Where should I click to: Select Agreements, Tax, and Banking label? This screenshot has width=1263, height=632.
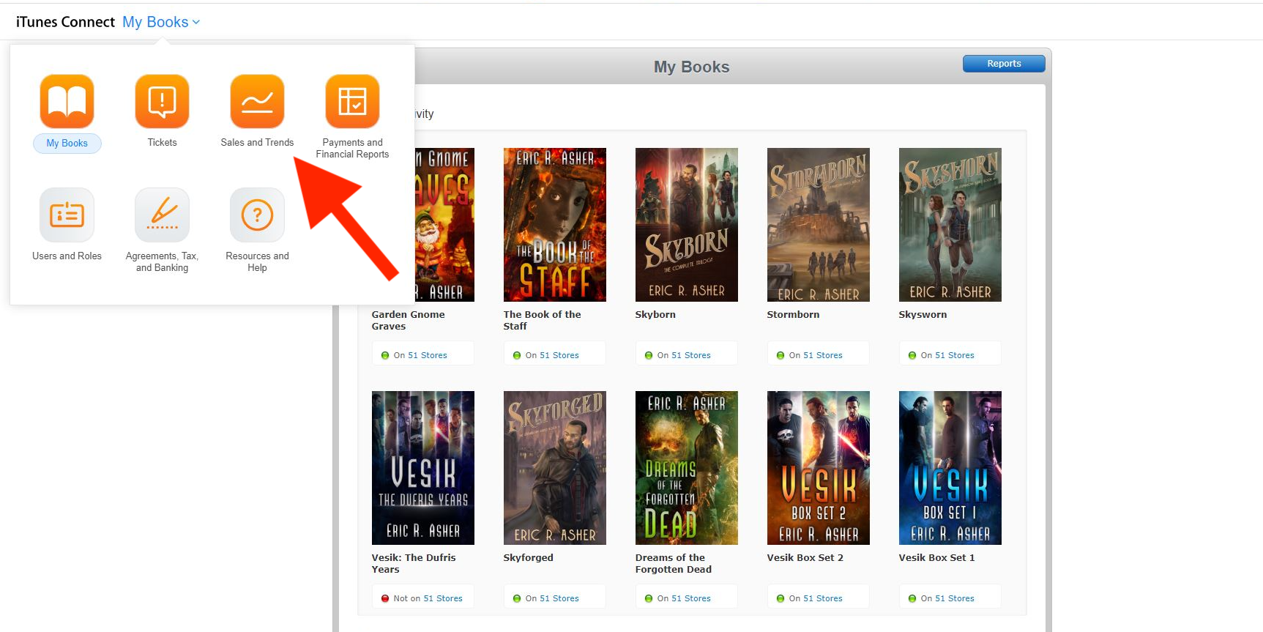pyautogui.click(x=162, y=261)
